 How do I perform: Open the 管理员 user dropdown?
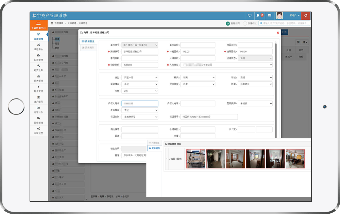coord(295,15)
